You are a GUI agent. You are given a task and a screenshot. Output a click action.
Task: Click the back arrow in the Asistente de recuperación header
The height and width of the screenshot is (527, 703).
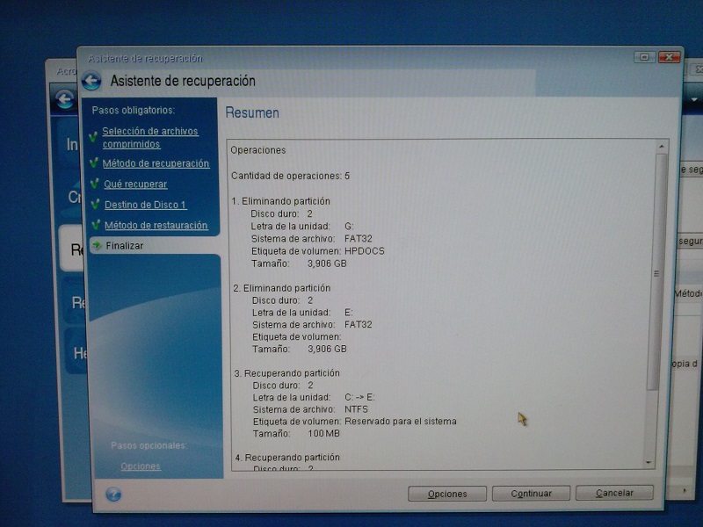click(x=91, y=82)
